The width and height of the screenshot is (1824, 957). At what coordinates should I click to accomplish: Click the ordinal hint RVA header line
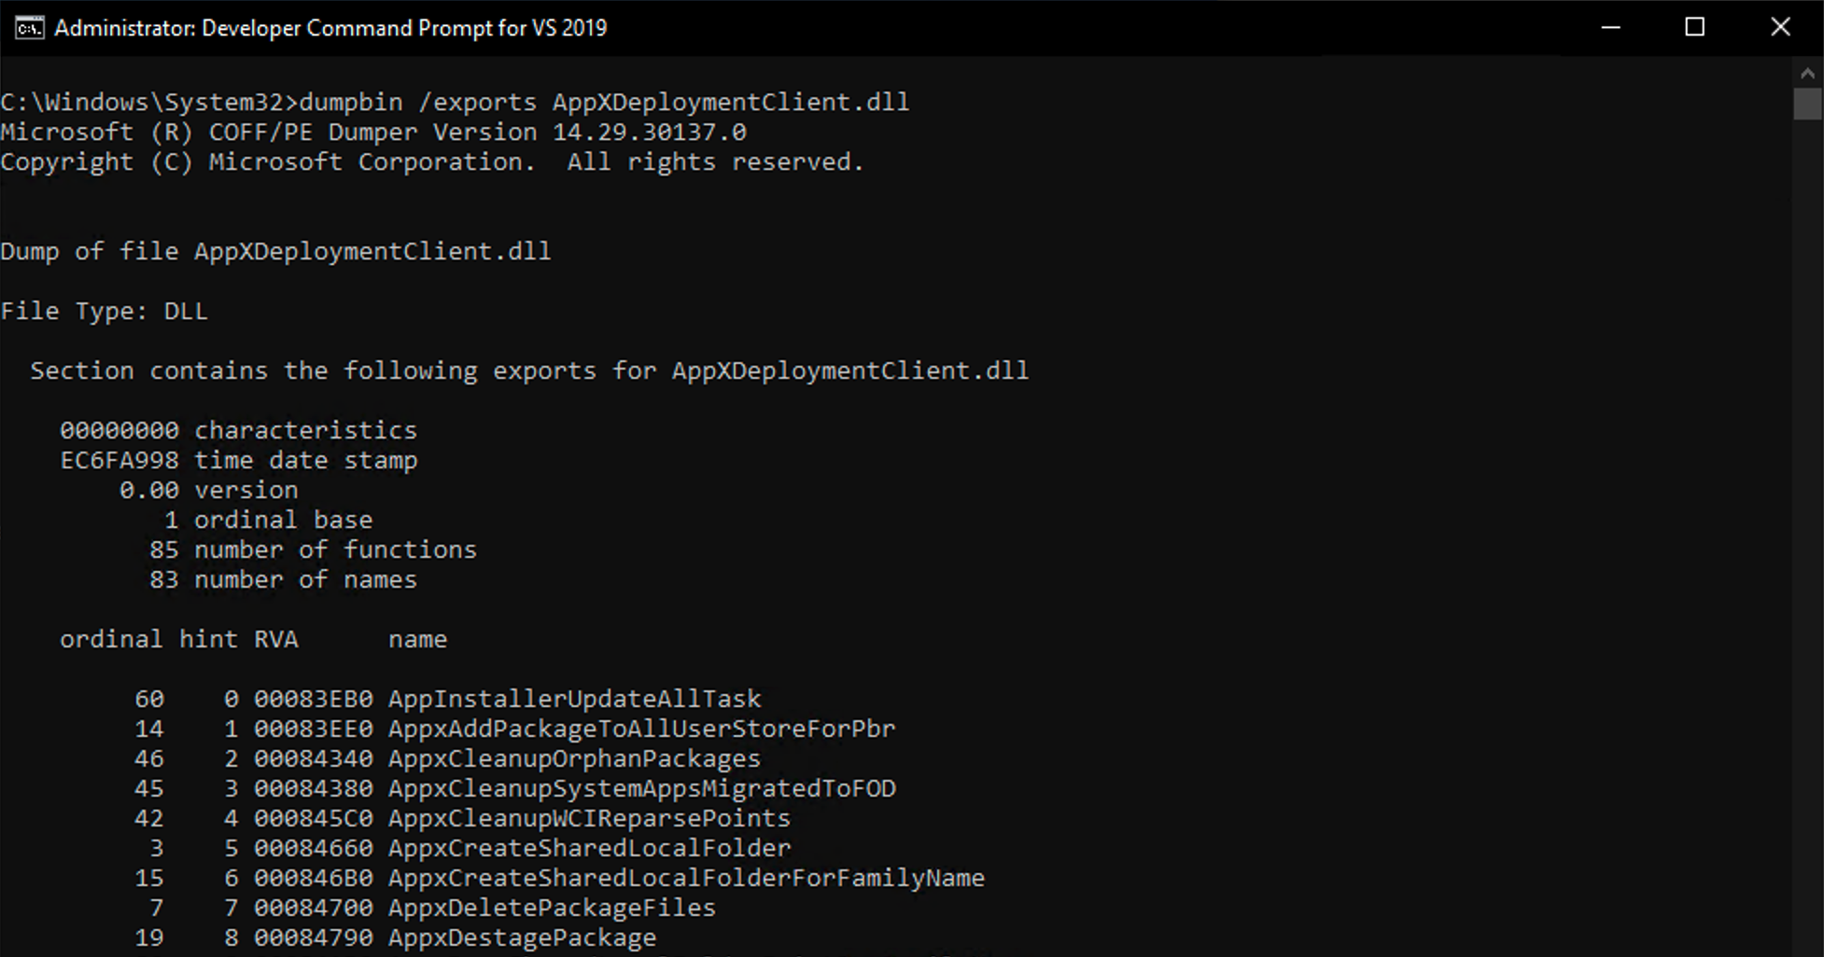254,639
